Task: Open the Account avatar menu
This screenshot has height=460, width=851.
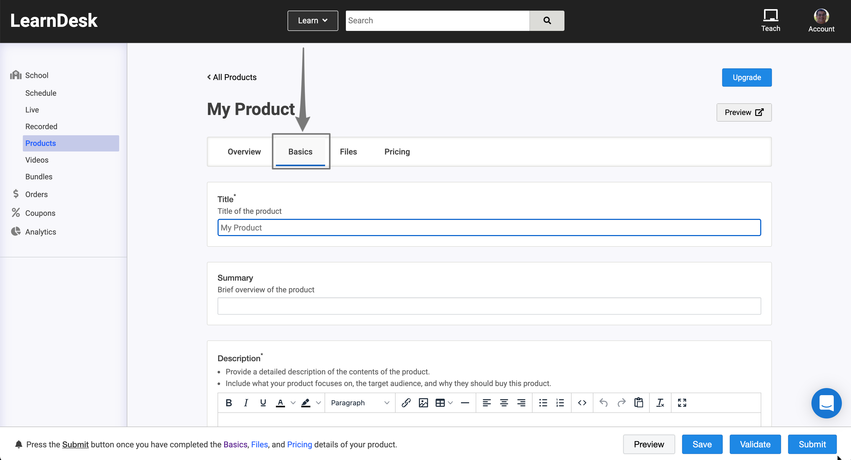Action: (x=821, y=21)
